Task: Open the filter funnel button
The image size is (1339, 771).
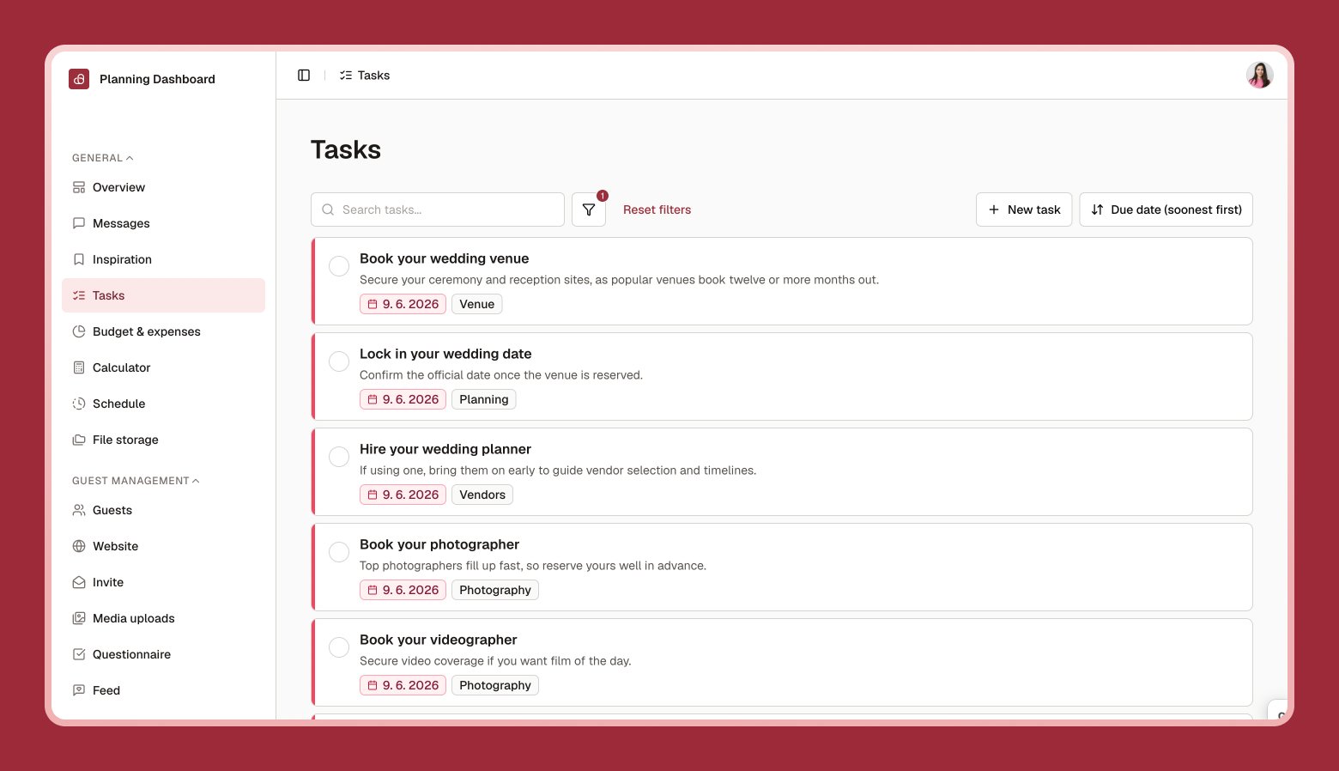Action: pos(589,209)
